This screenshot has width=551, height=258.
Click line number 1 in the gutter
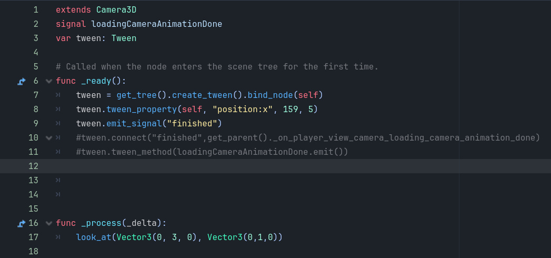tap(36, 10)
